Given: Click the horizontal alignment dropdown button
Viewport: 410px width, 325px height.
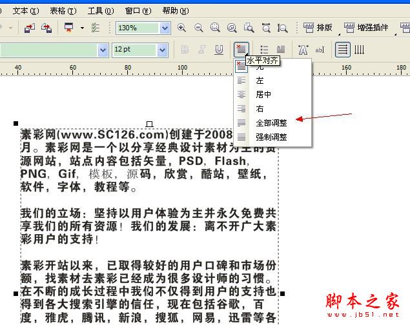Looking at the screenshot, I should (241, 50).
